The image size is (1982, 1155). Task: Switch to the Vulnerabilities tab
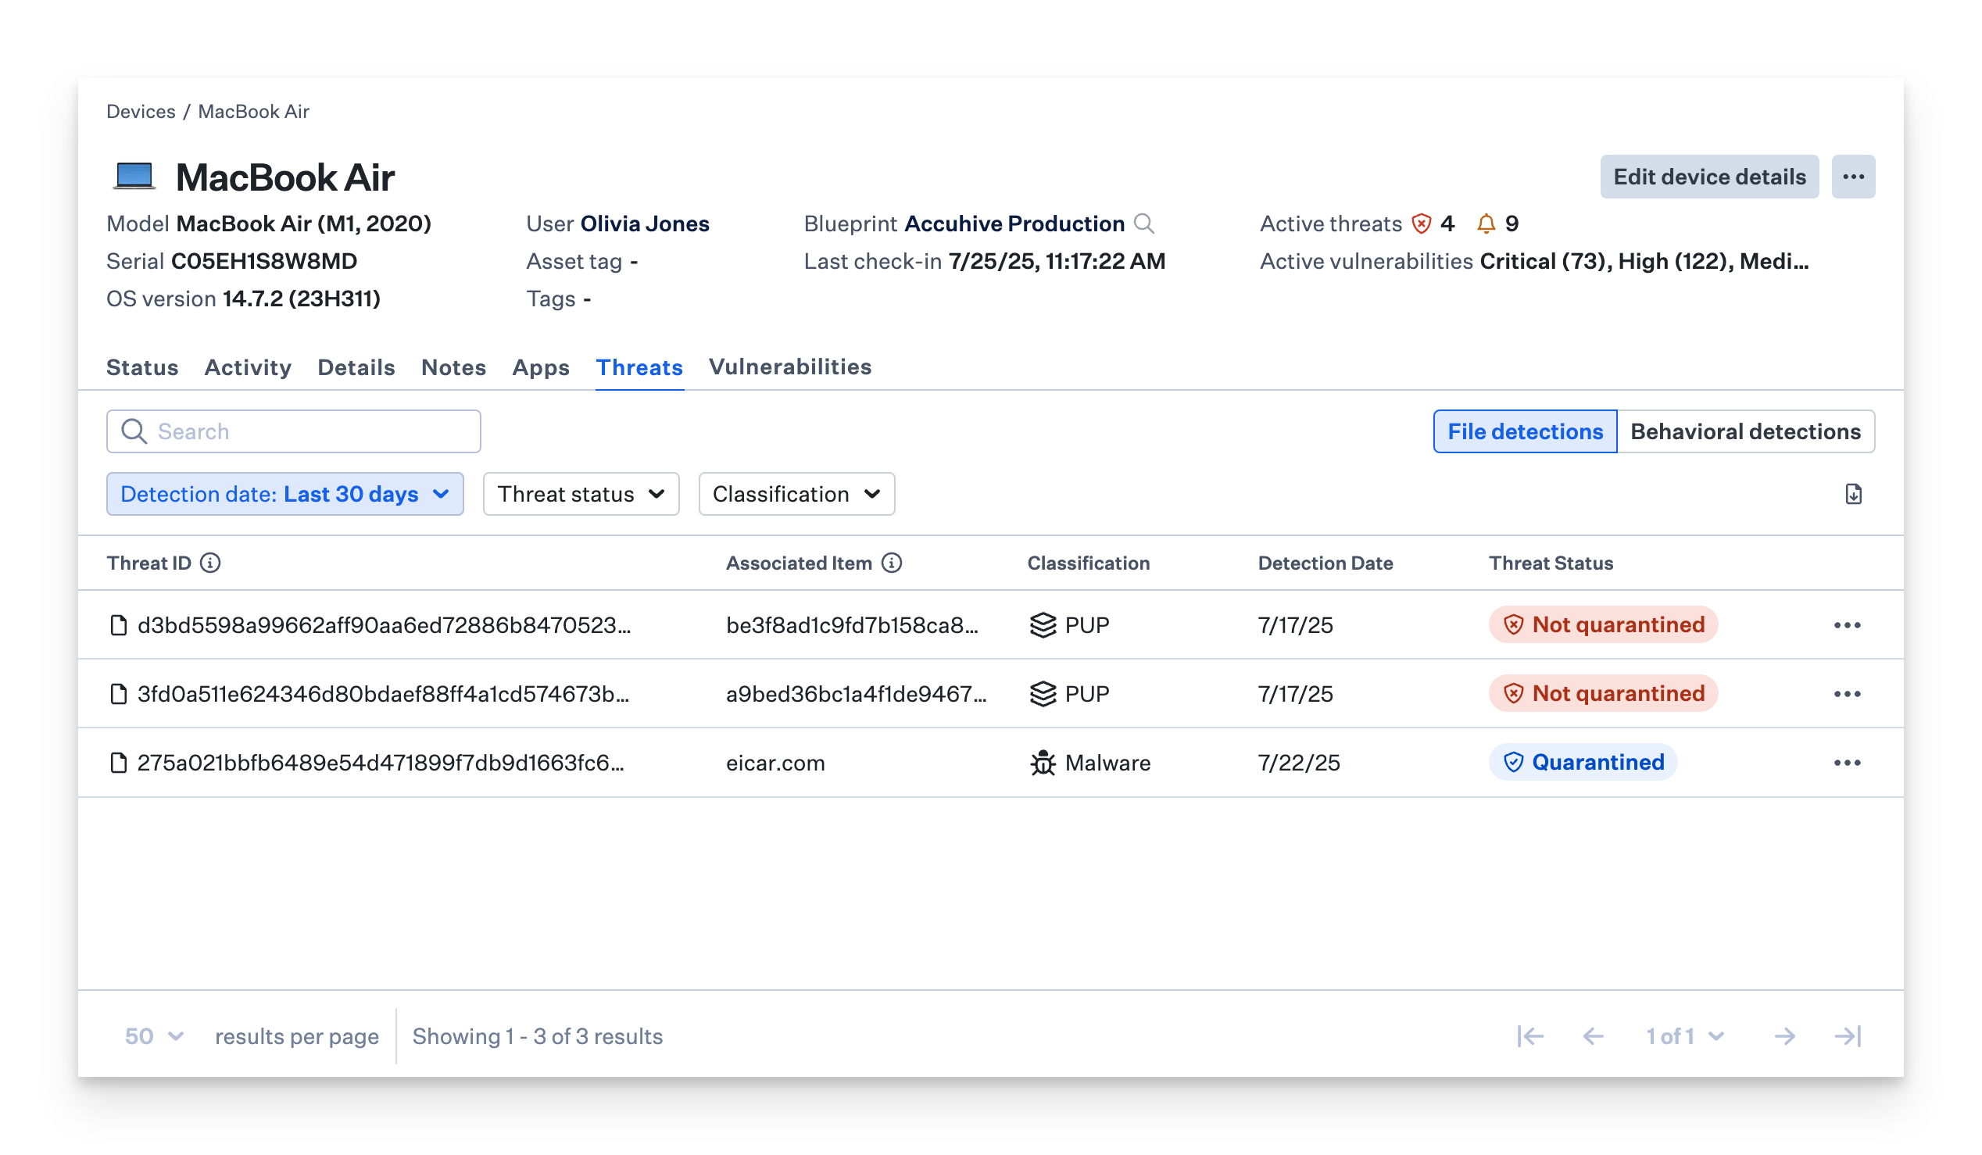[x=789, y=367]
